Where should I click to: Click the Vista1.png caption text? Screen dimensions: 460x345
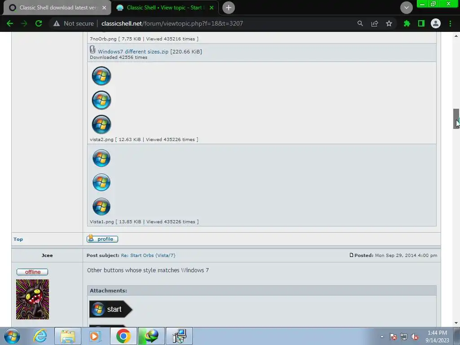pyautogui.click(x=144, y=221)
